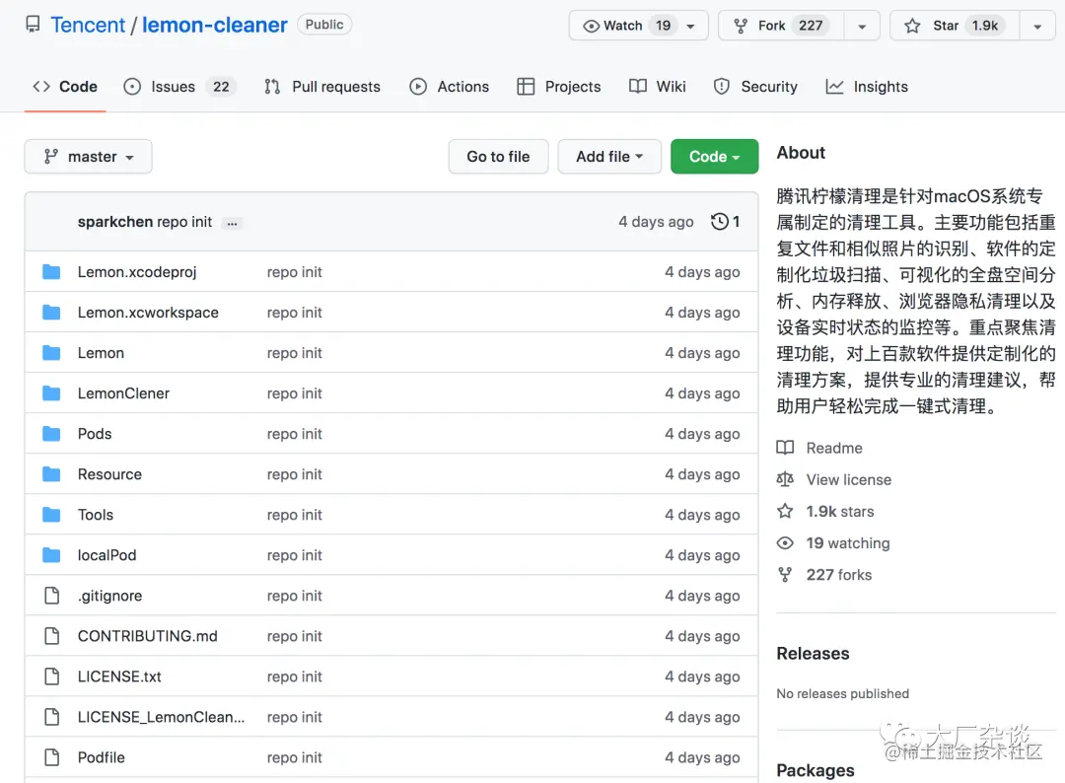Click the Go to file button
Image resolution: width=1065 pixels, height=783 pixels.
(x=498, y=157)
